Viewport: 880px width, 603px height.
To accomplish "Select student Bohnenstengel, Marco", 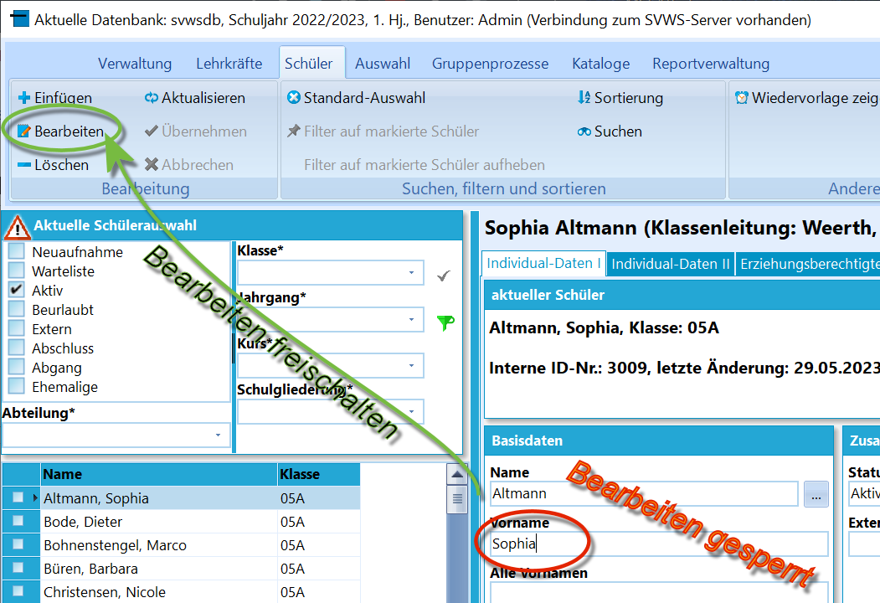I will tap(115, 545).
